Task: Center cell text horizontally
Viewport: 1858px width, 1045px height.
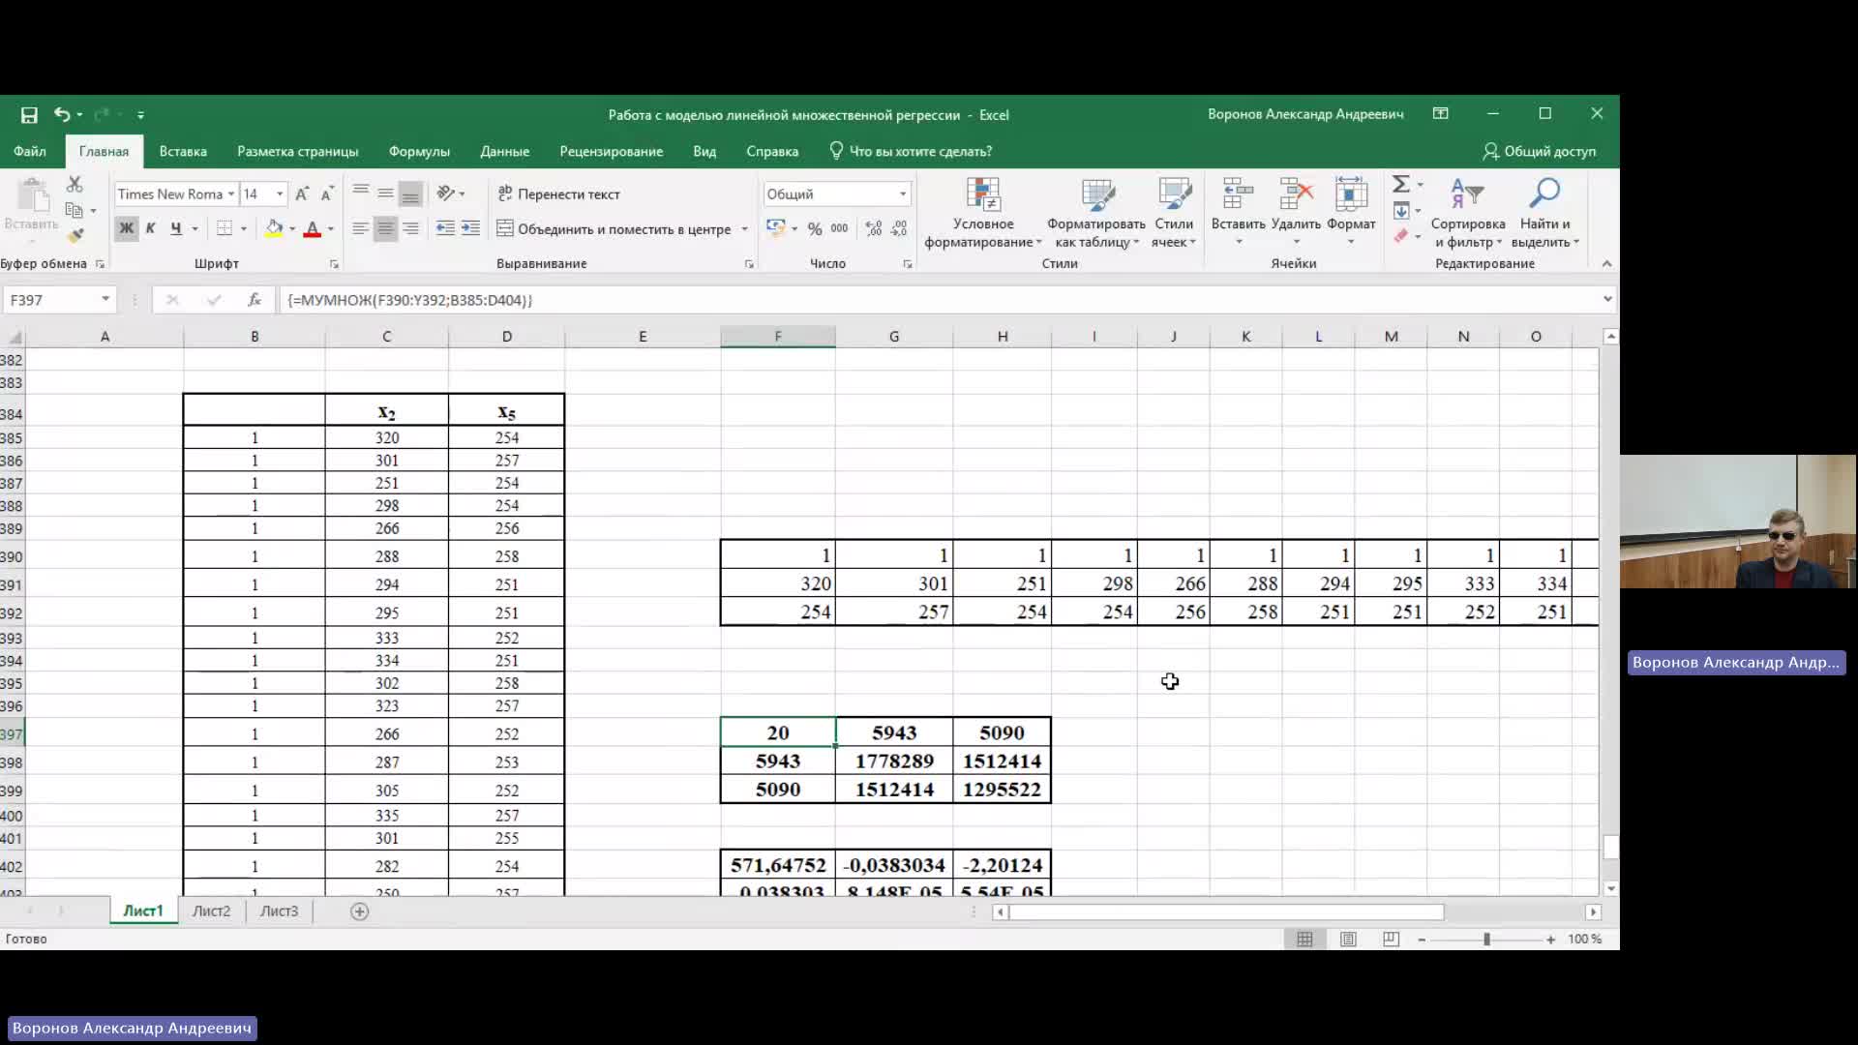Action: tap(385, 228)
